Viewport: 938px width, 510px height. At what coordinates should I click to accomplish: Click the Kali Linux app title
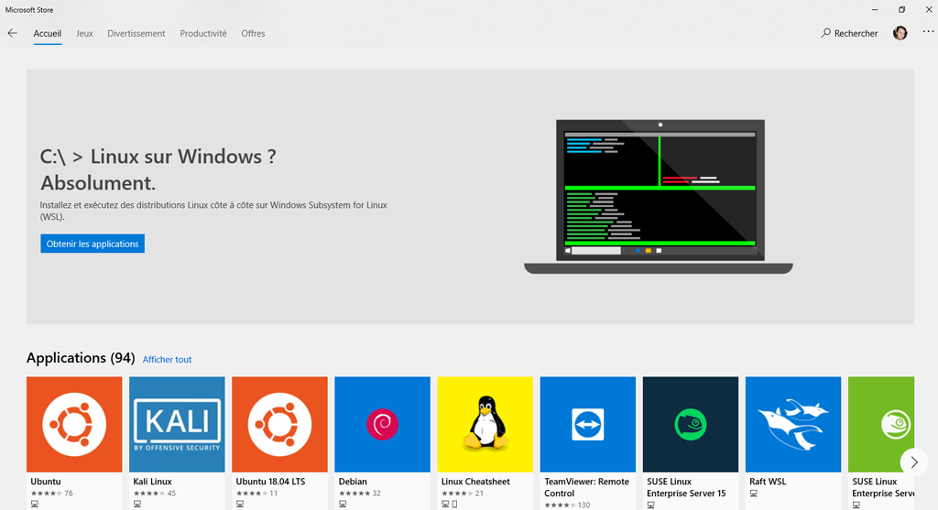pyautogui.click(x=153, y=482)
